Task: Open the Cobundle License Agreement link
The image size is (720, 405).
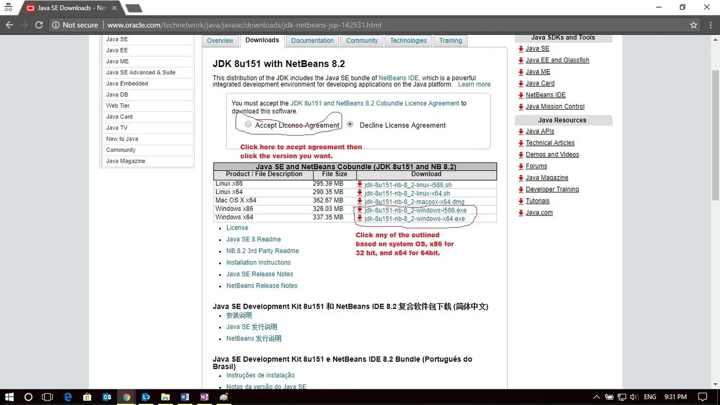Action: (x=375, y=103)
